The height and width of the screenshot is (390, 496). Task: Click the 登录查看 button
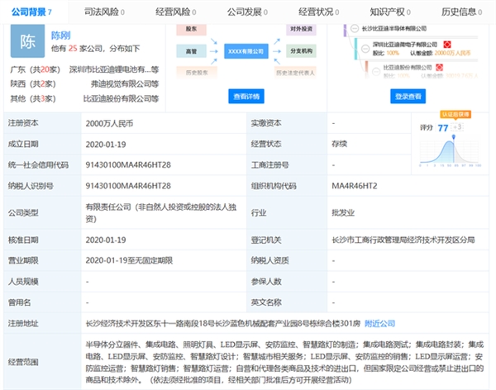click(x=408, y=97)
